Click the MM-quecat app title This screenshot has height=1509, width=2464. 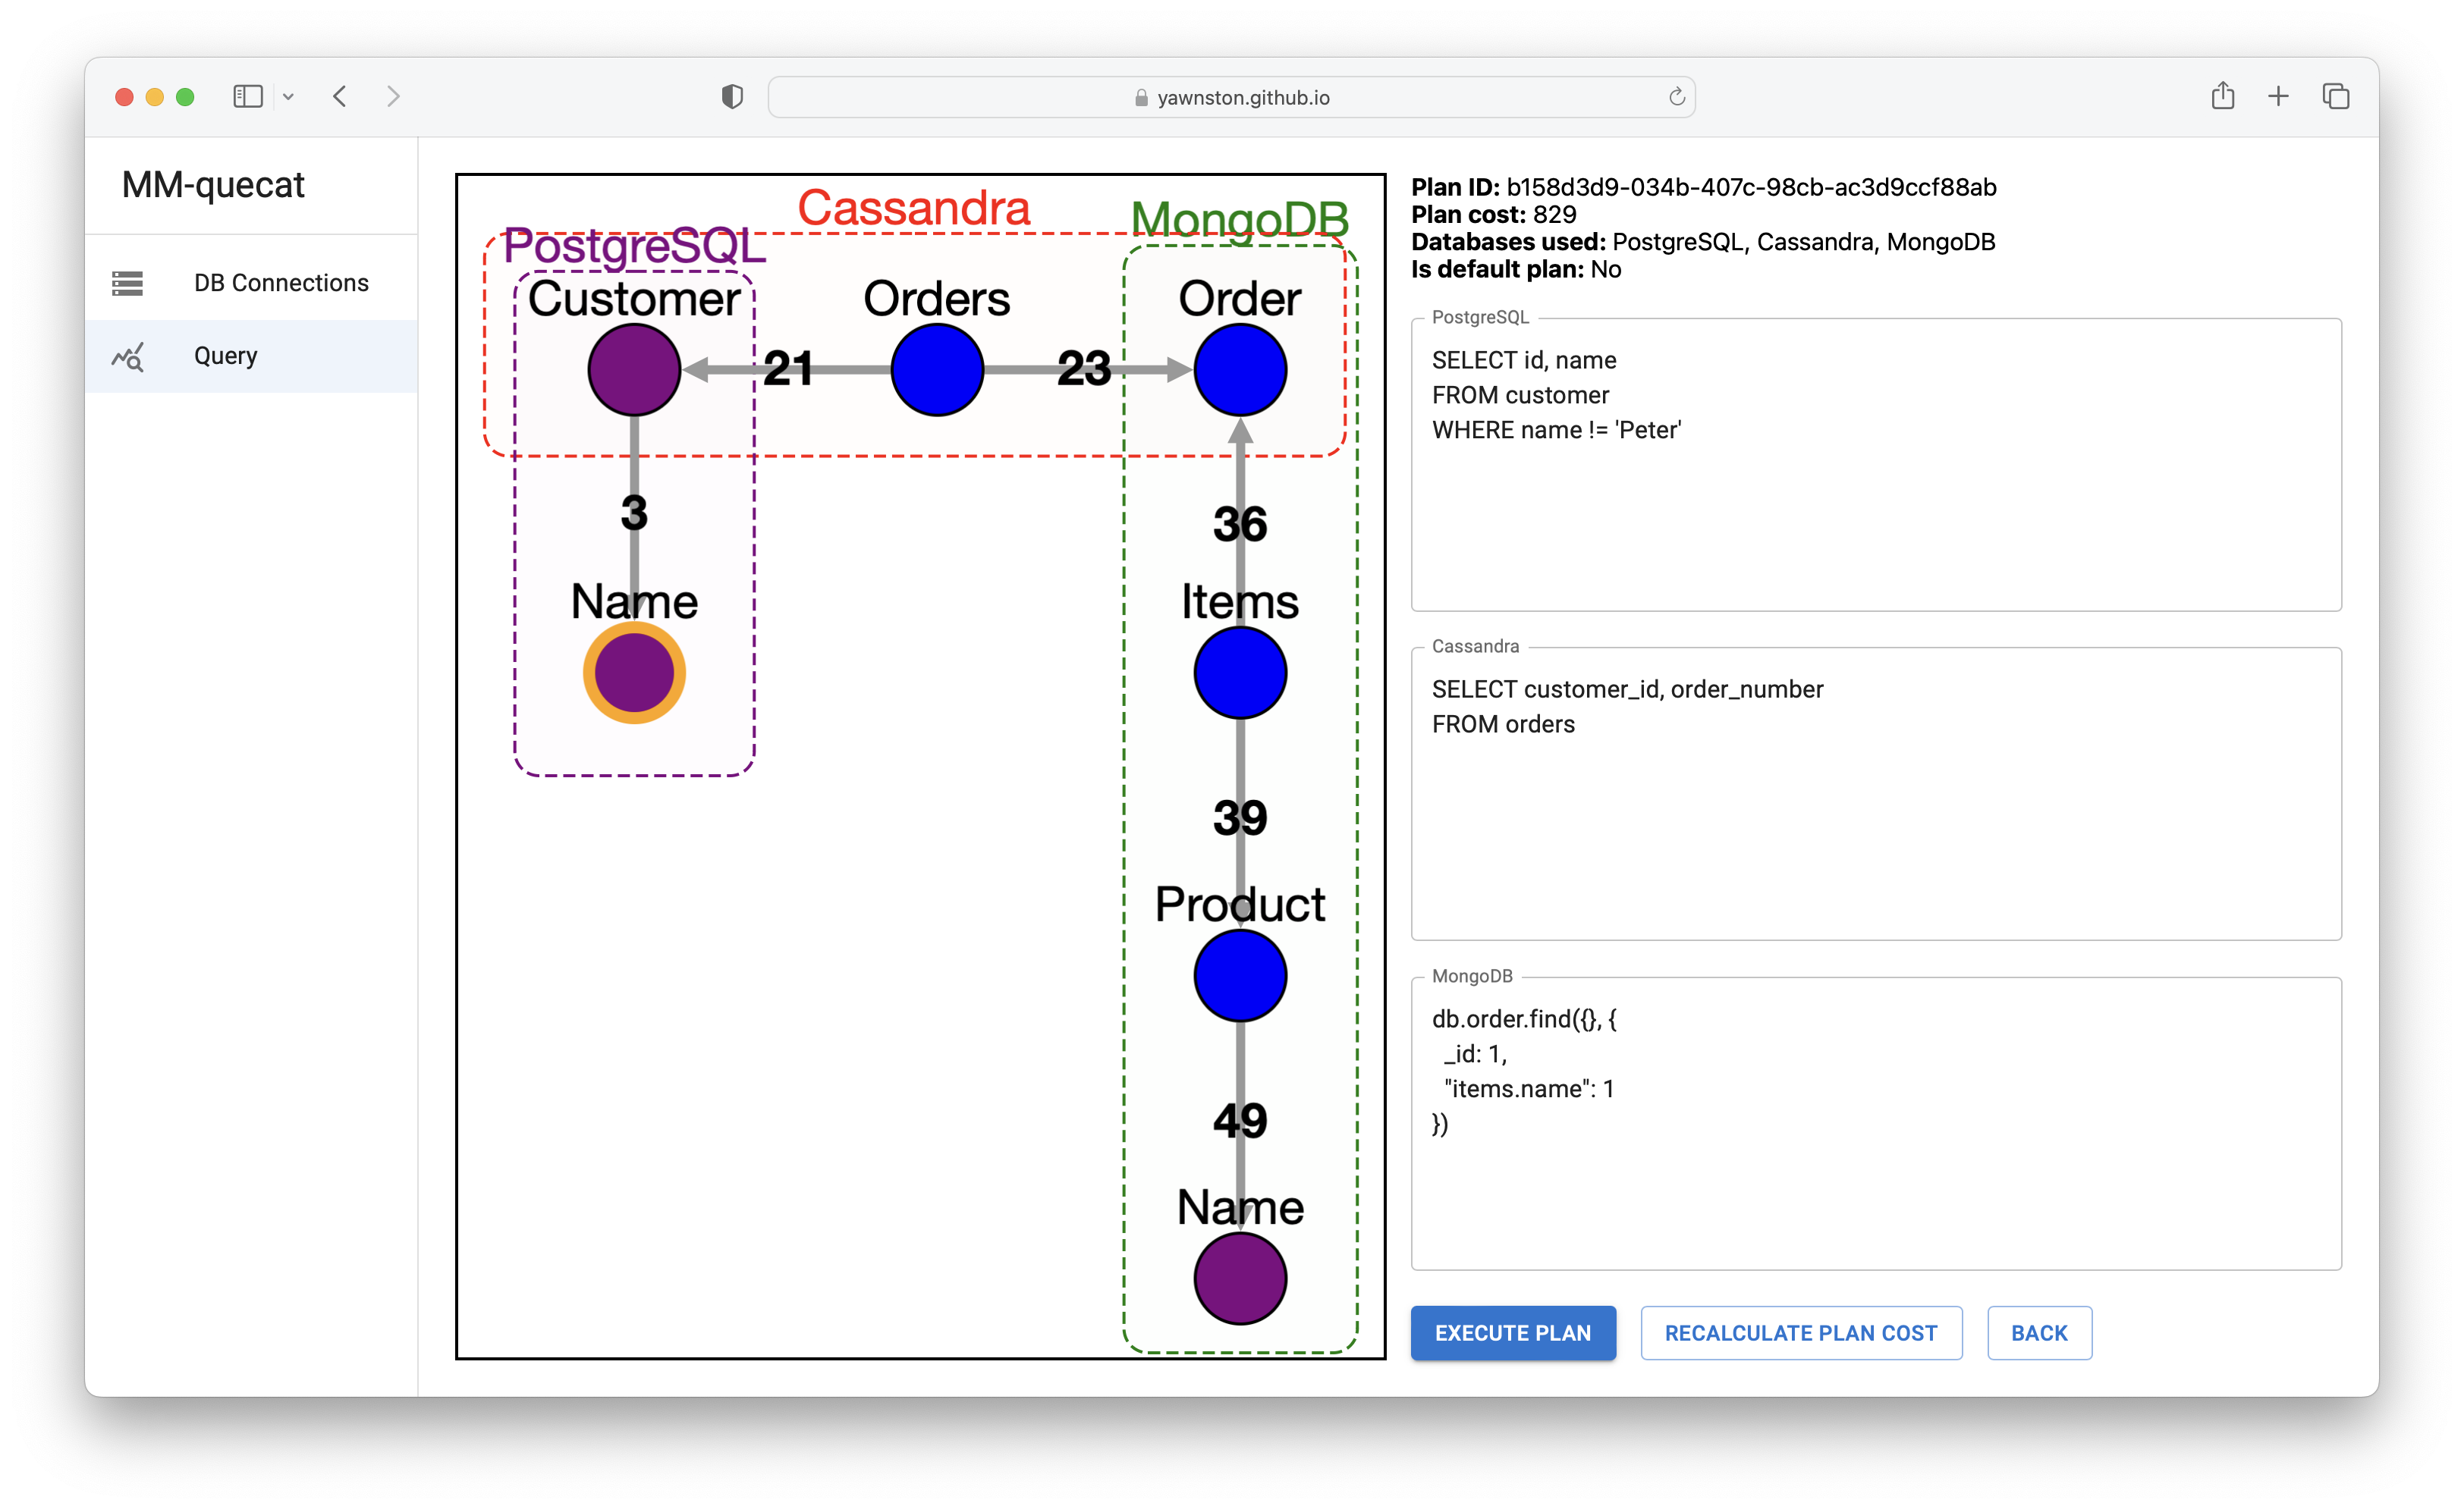213,185
